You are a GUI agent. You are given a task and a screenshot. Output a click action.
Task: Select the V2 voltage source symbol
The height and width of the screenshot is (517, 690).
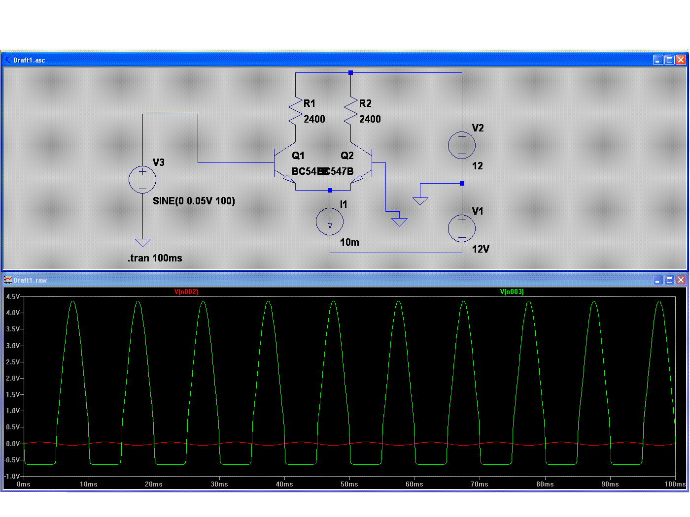[462, 145]
